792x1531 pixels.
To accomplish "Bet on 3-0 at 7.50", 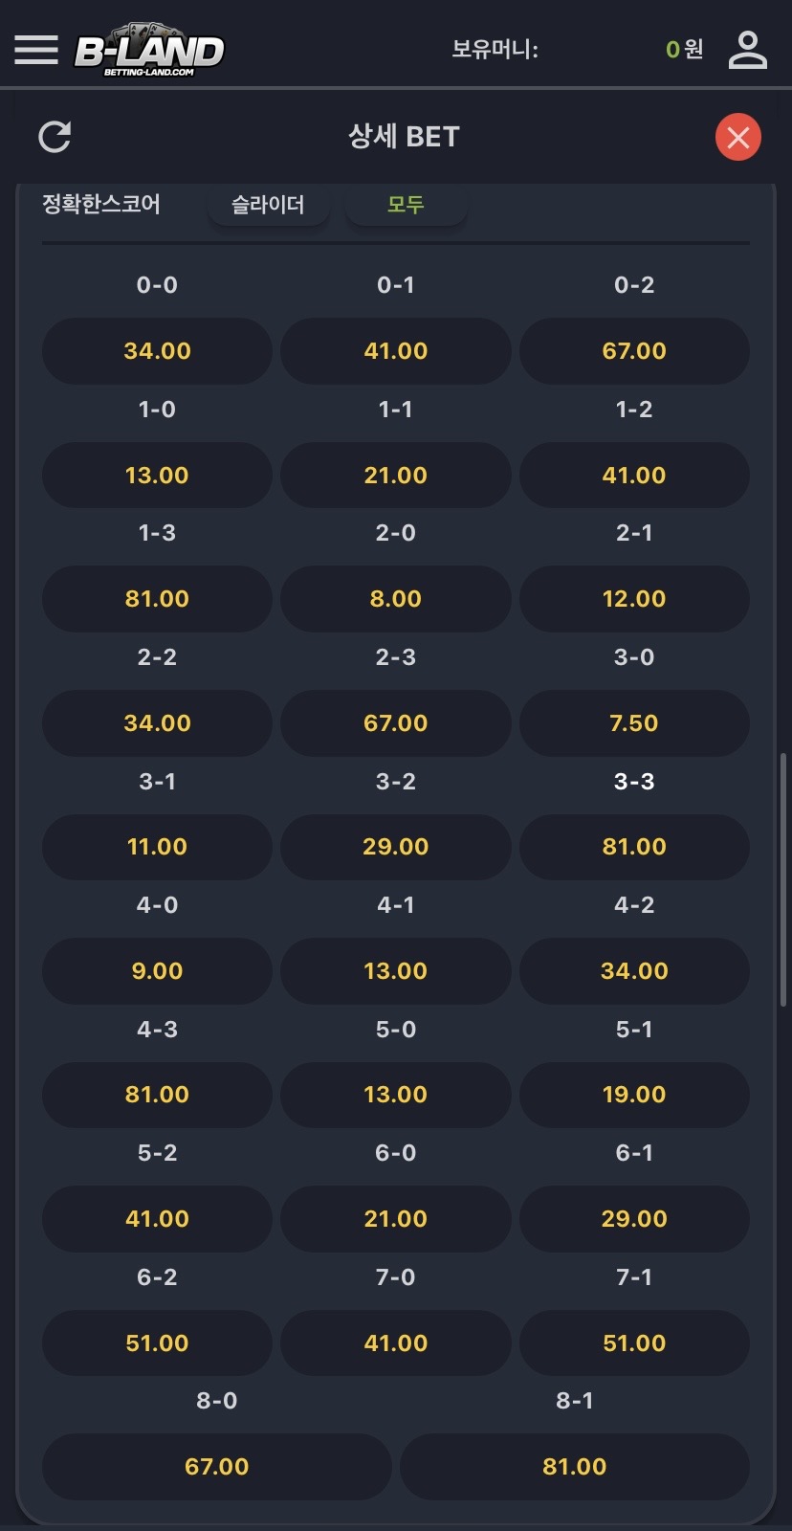I will point(634,723).
